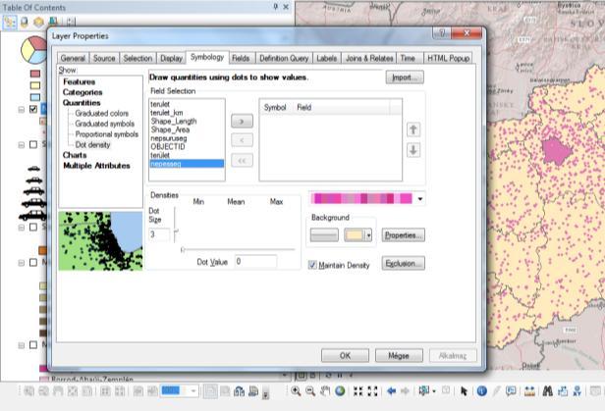Move field down with the down arrow button
This screenshot has height=411, width=605.
[413, 150]
